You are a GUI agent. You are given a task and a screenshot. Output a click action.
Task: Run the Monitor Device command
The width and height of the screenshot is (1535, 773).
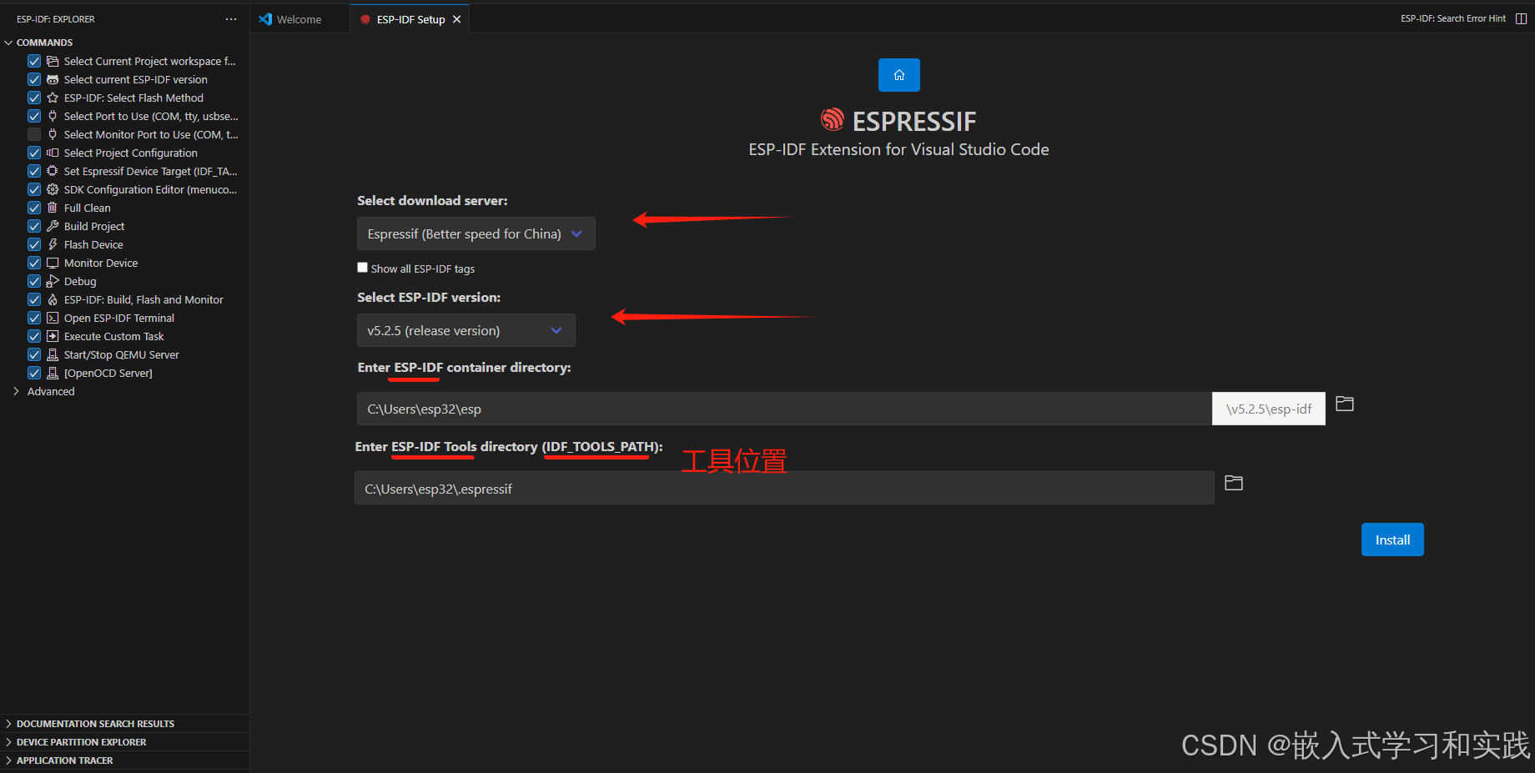point(101,263)
